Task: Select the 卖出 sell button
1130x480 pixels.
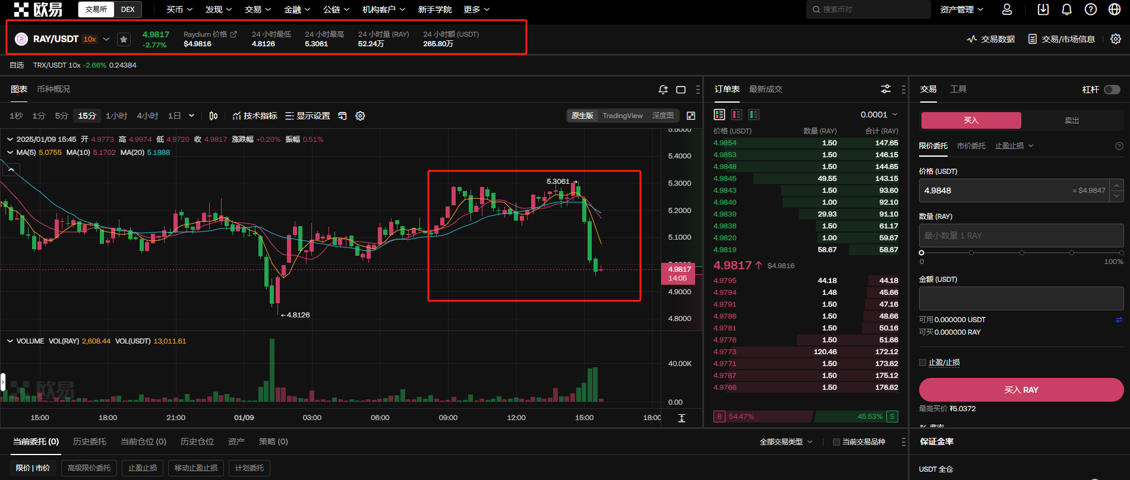Action: 1071,120
